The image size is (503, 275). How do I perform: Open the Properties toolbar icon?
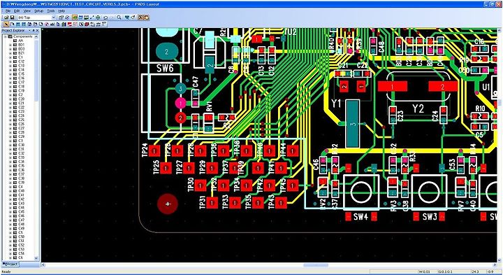pos(61,17)
